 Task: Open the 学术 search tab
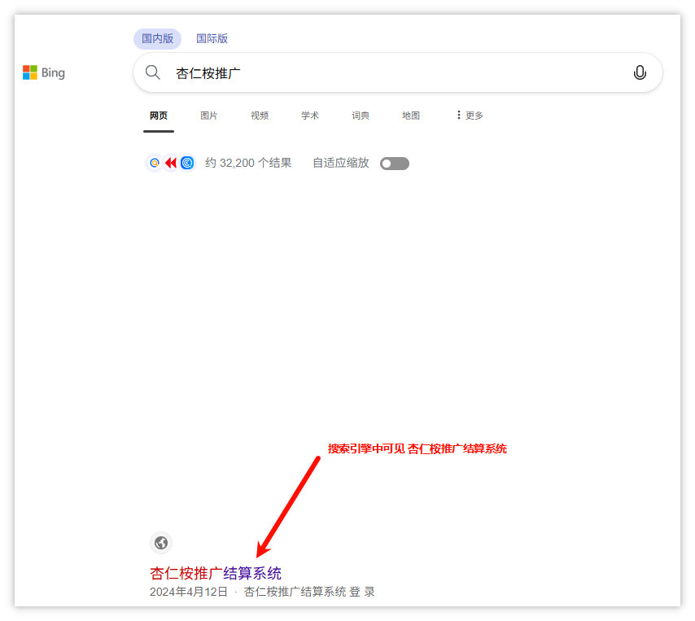[x=310, y=116]
